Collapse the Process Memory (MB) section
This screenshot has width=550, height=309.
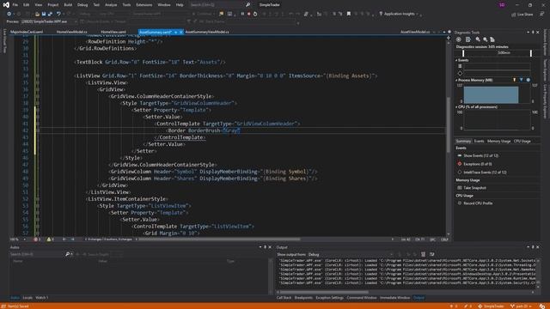(456, 80)
